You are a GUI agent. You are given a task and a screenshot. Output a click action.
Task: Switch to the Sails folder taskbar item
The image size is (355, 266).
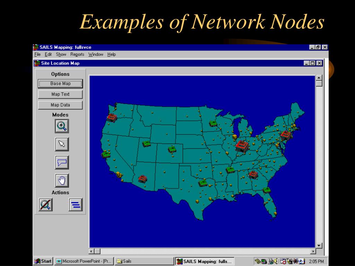tap(144, 261)
